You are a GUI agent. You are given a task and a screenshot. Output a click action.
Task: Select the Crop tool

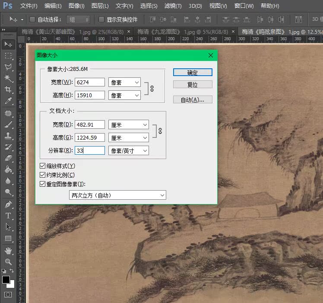tap(8, 89)
